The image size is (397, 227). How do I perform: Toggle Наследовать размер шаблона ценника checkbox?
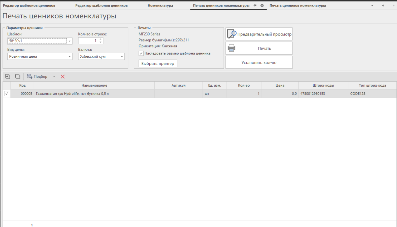coord(141,53)
